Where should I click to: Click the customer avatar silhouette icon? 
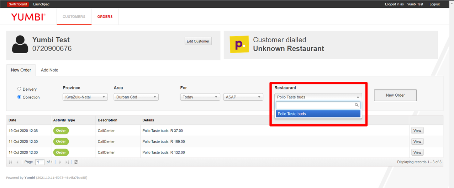20,44
